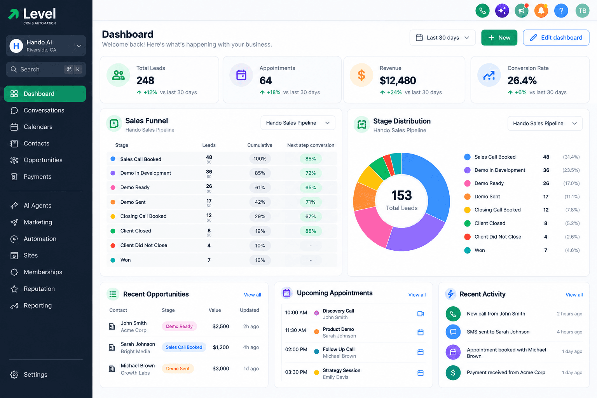The image size is (597, 398).
Task: Click the Revenue dollar sign icon
Action: coord(361,75)
